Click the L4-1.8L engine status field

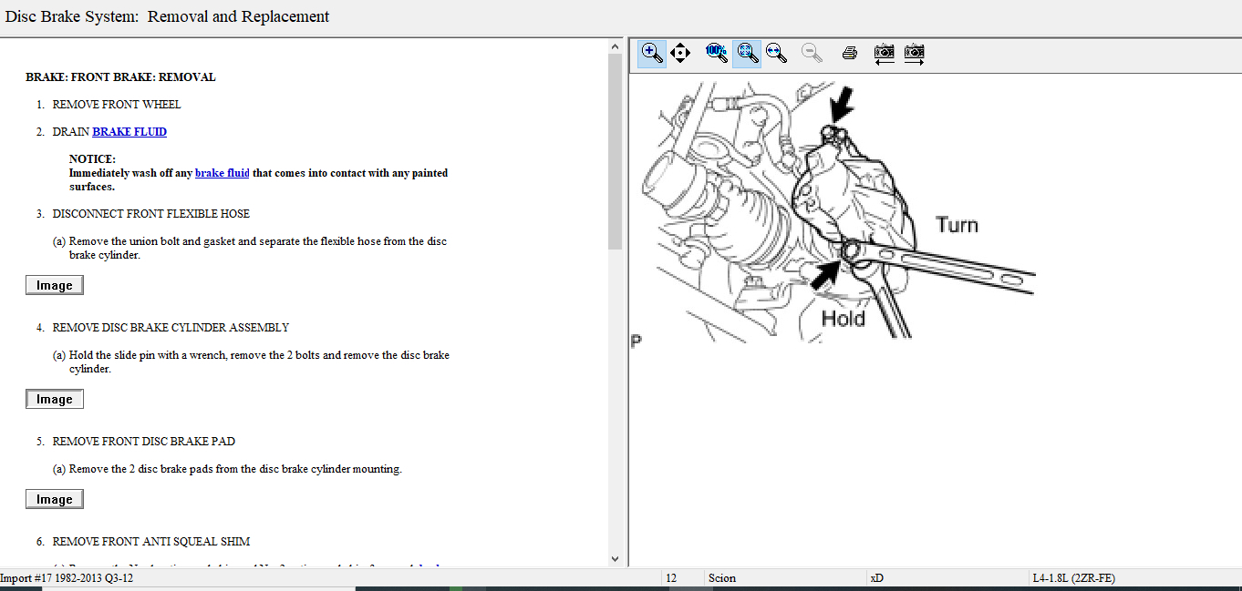(1073, 578)
